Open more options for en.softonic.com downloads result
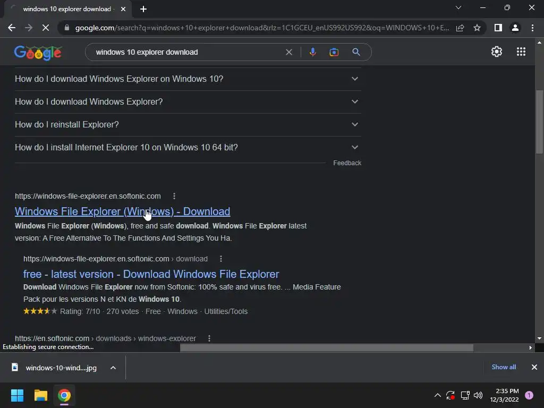Image resolution: width=544 pixels, height=408 pixels. (209, 338)
